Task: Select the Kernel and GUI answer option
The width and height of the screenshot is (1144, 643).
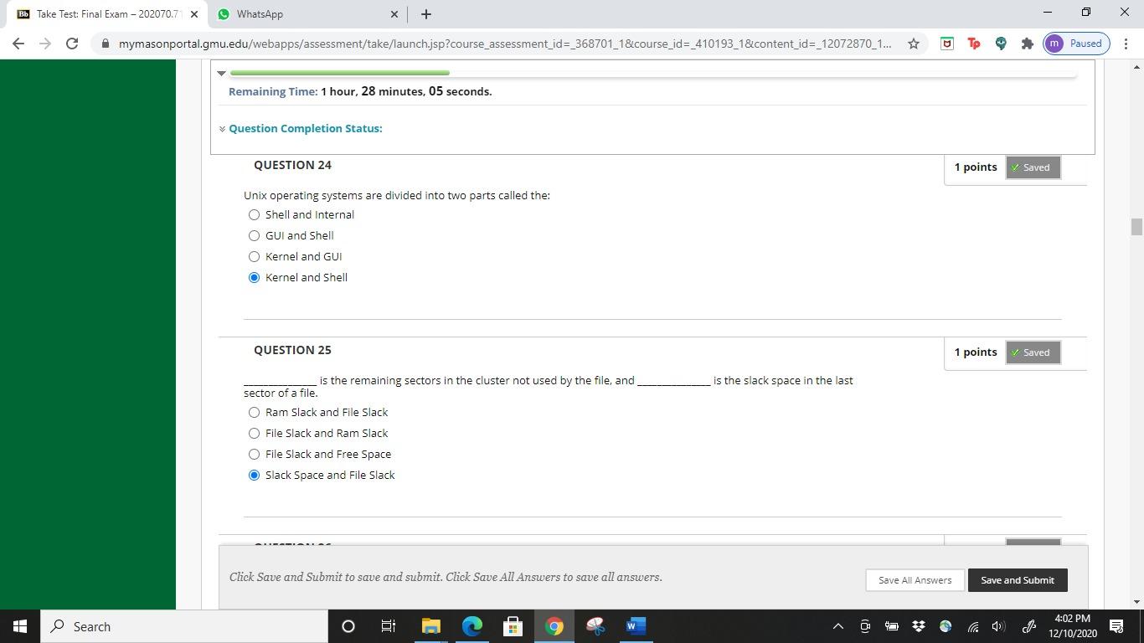Action: 254,256
